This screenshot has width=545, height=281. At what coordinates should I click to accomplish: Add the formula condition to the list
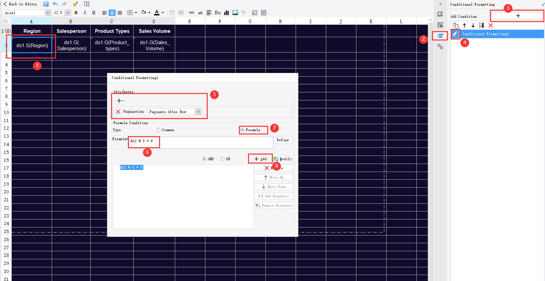coord(260,159)
